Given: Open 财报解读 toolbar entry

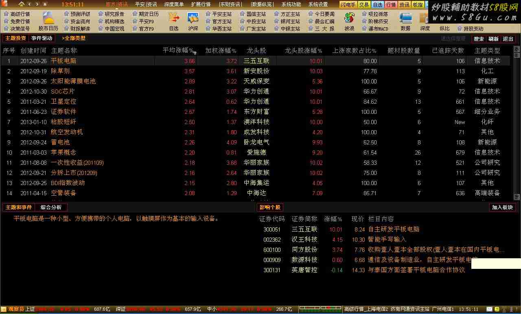Looking at the screenshot, I should (77, 28).
